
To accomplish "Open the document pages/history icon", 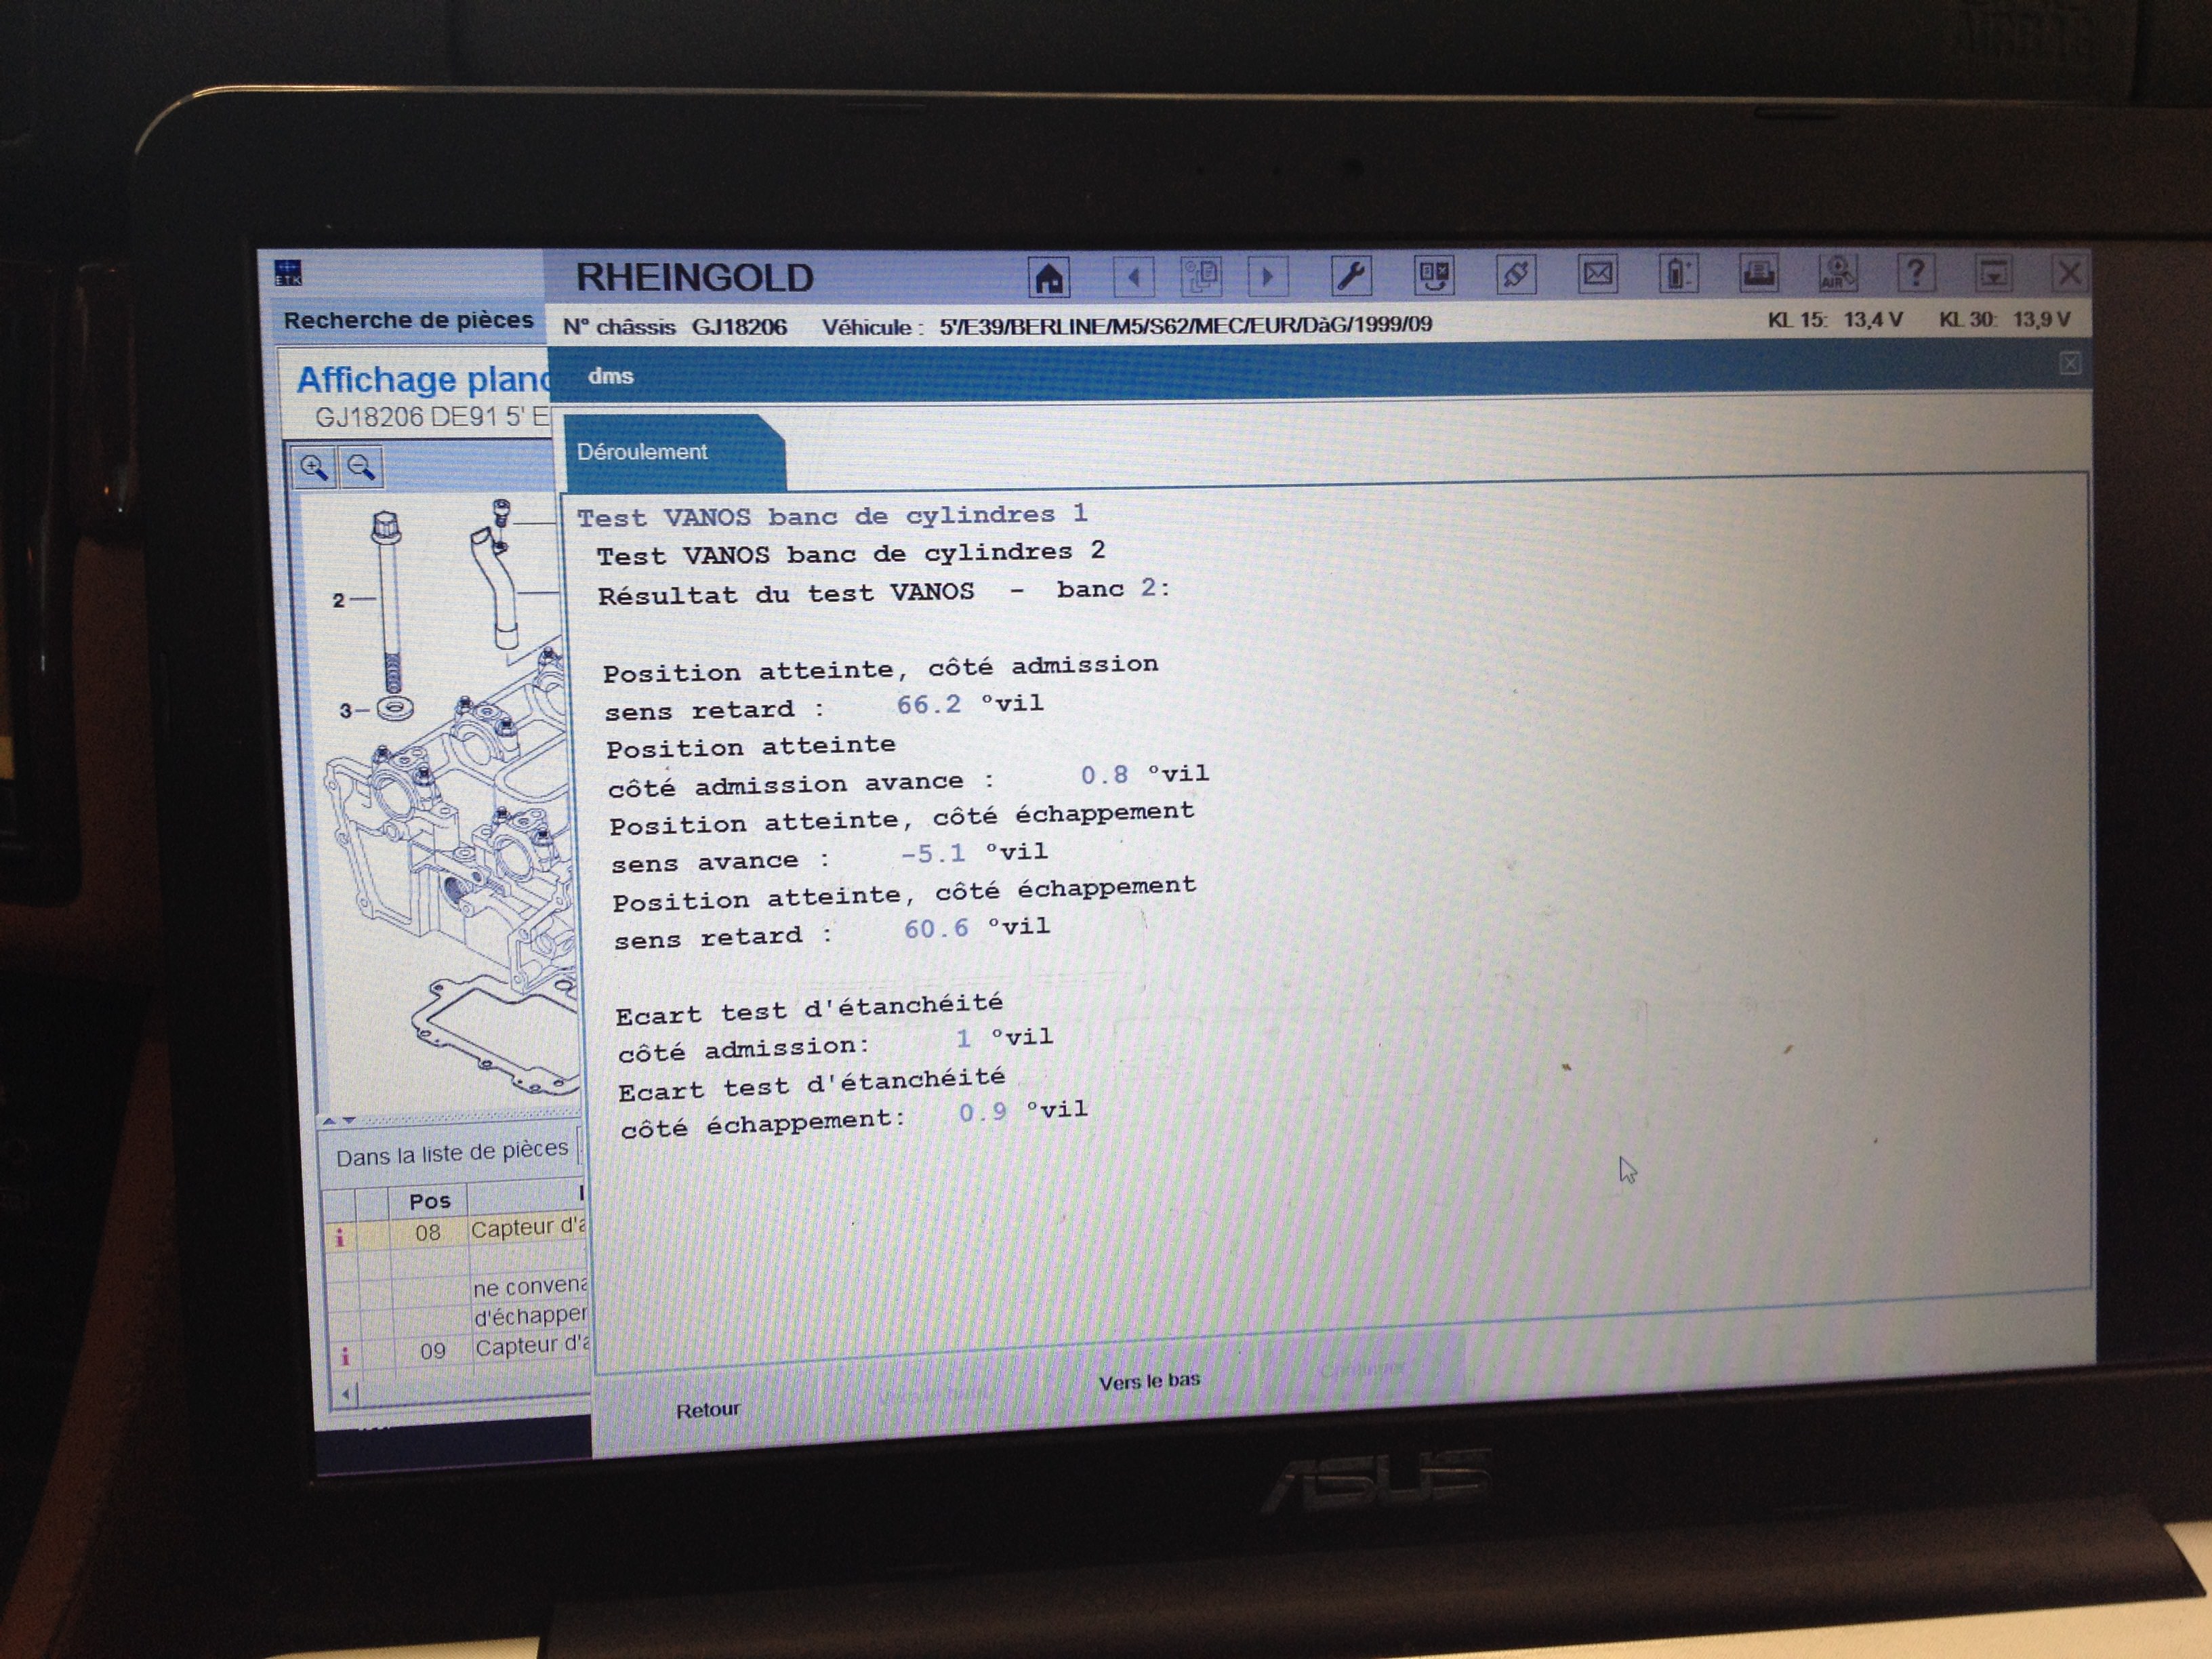I will (1200, 276).
